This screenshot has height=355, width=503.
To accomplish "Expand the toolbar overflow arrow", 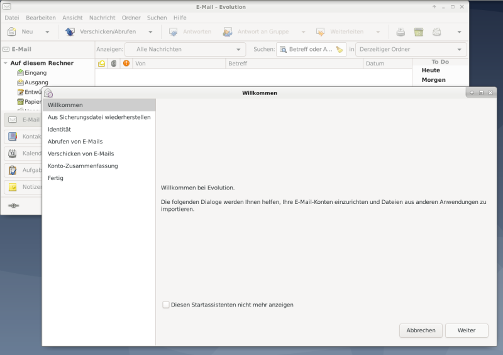I will pyautogui.click(x=459, y=32).
